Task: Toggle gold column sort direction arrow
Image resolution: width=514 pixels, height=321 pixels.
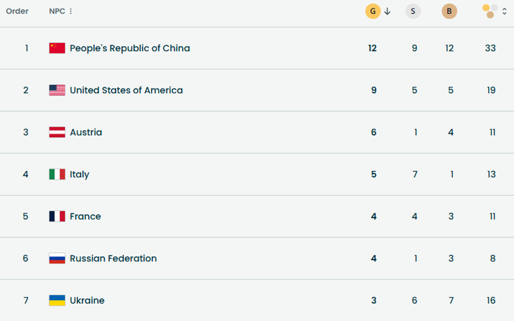Action: 387,12
